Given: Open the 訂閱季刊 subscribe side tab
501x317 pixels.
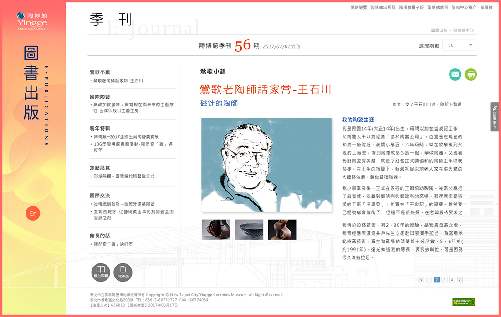Looking at the screenshot, I should pyautogui.click(x=494, y=117).
